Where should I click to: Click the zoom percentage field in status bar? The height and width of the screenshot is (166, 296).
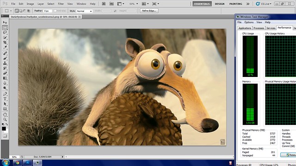pos(14,157)
